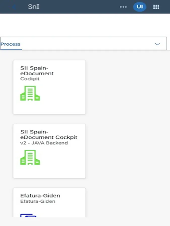The width and height of the screenshot is (170, 226).
Task: Click the "SII Spain-eDocument Cockpit" title on second tile
Action: 49,135
